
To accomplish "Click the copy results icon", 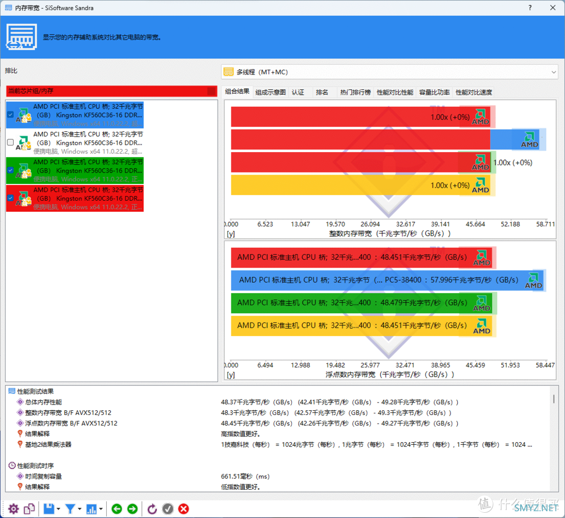I will 29,509.
